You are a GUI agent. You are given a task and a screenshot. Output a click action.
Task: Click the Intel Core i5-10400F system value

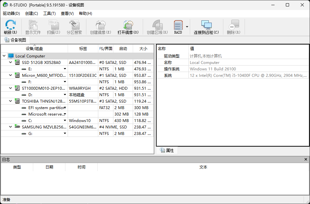click(248, 76)
